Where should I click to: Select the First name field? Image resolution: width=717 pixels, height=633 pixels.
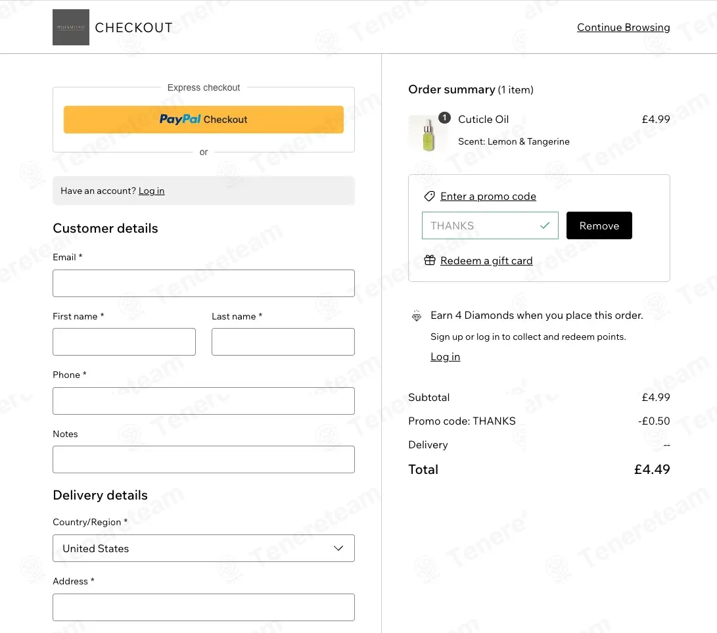tap(124, 342)
